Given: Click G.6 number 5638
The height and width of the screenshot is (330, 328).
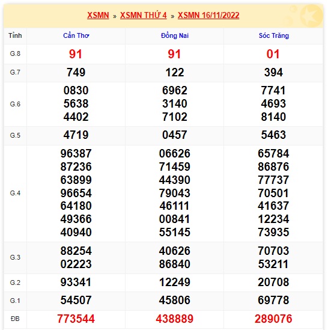Looking at the screenshot, I should [x=76, y=103].
